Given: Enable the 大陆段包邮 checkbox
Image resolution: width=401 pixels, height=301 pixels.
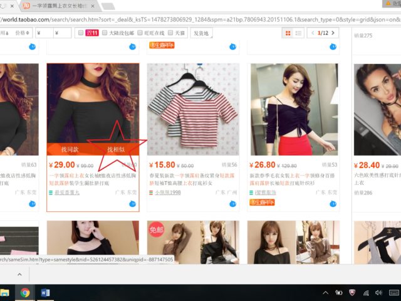Looking at the screenshot, I should pos(105,33).
